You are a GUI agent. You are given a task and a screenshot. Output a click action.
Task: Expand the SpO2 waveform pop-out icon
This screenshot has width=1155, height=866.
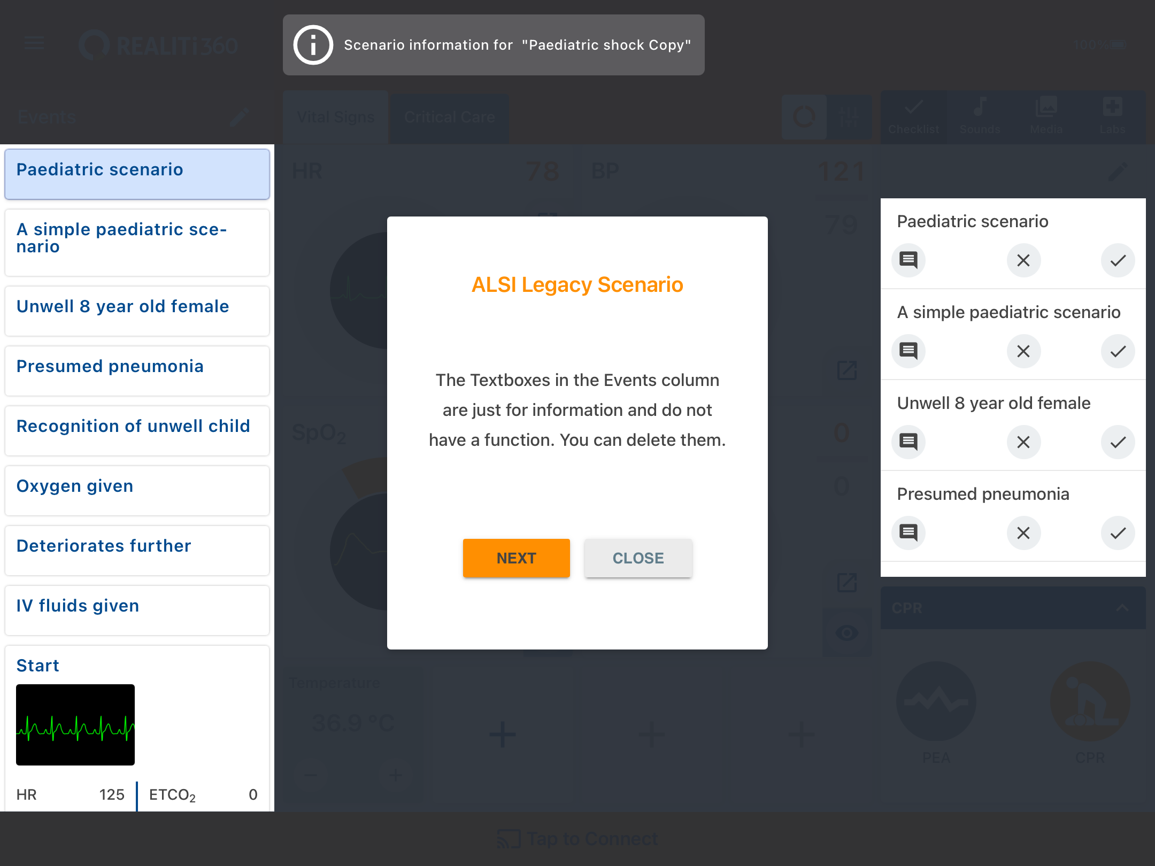[x=846, y=582]
